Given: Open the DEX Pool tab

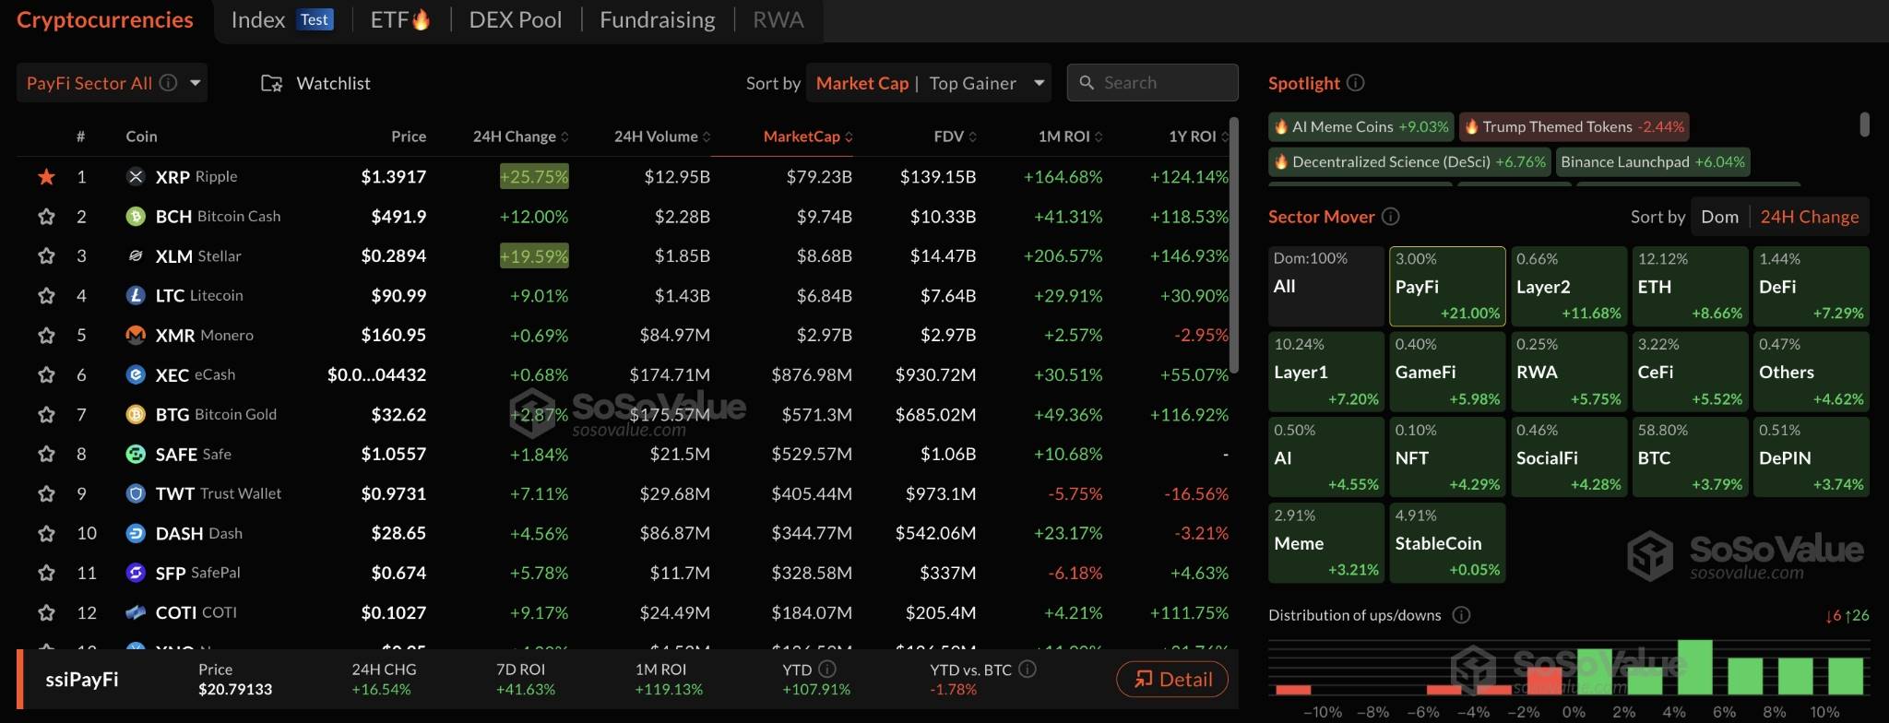Looking at the screenshot, I should [x=515, y=20].
